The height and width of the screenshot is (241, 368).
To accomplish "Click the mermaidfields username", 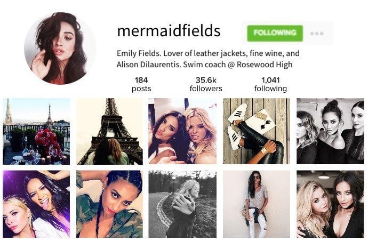I will click(169, 31).
